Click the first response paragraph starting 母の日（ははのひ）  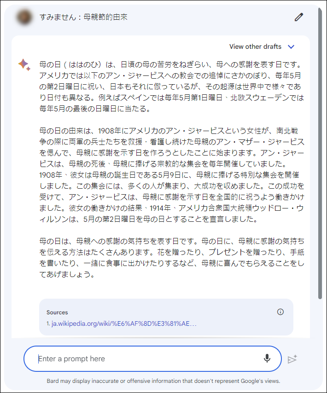[x=171, y=87]
